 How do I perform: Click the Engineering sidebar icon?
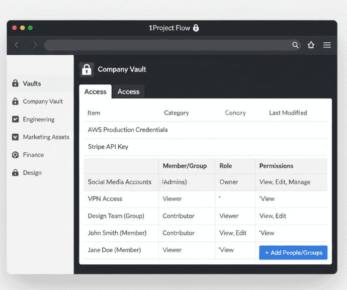click(x=15, y=119)
